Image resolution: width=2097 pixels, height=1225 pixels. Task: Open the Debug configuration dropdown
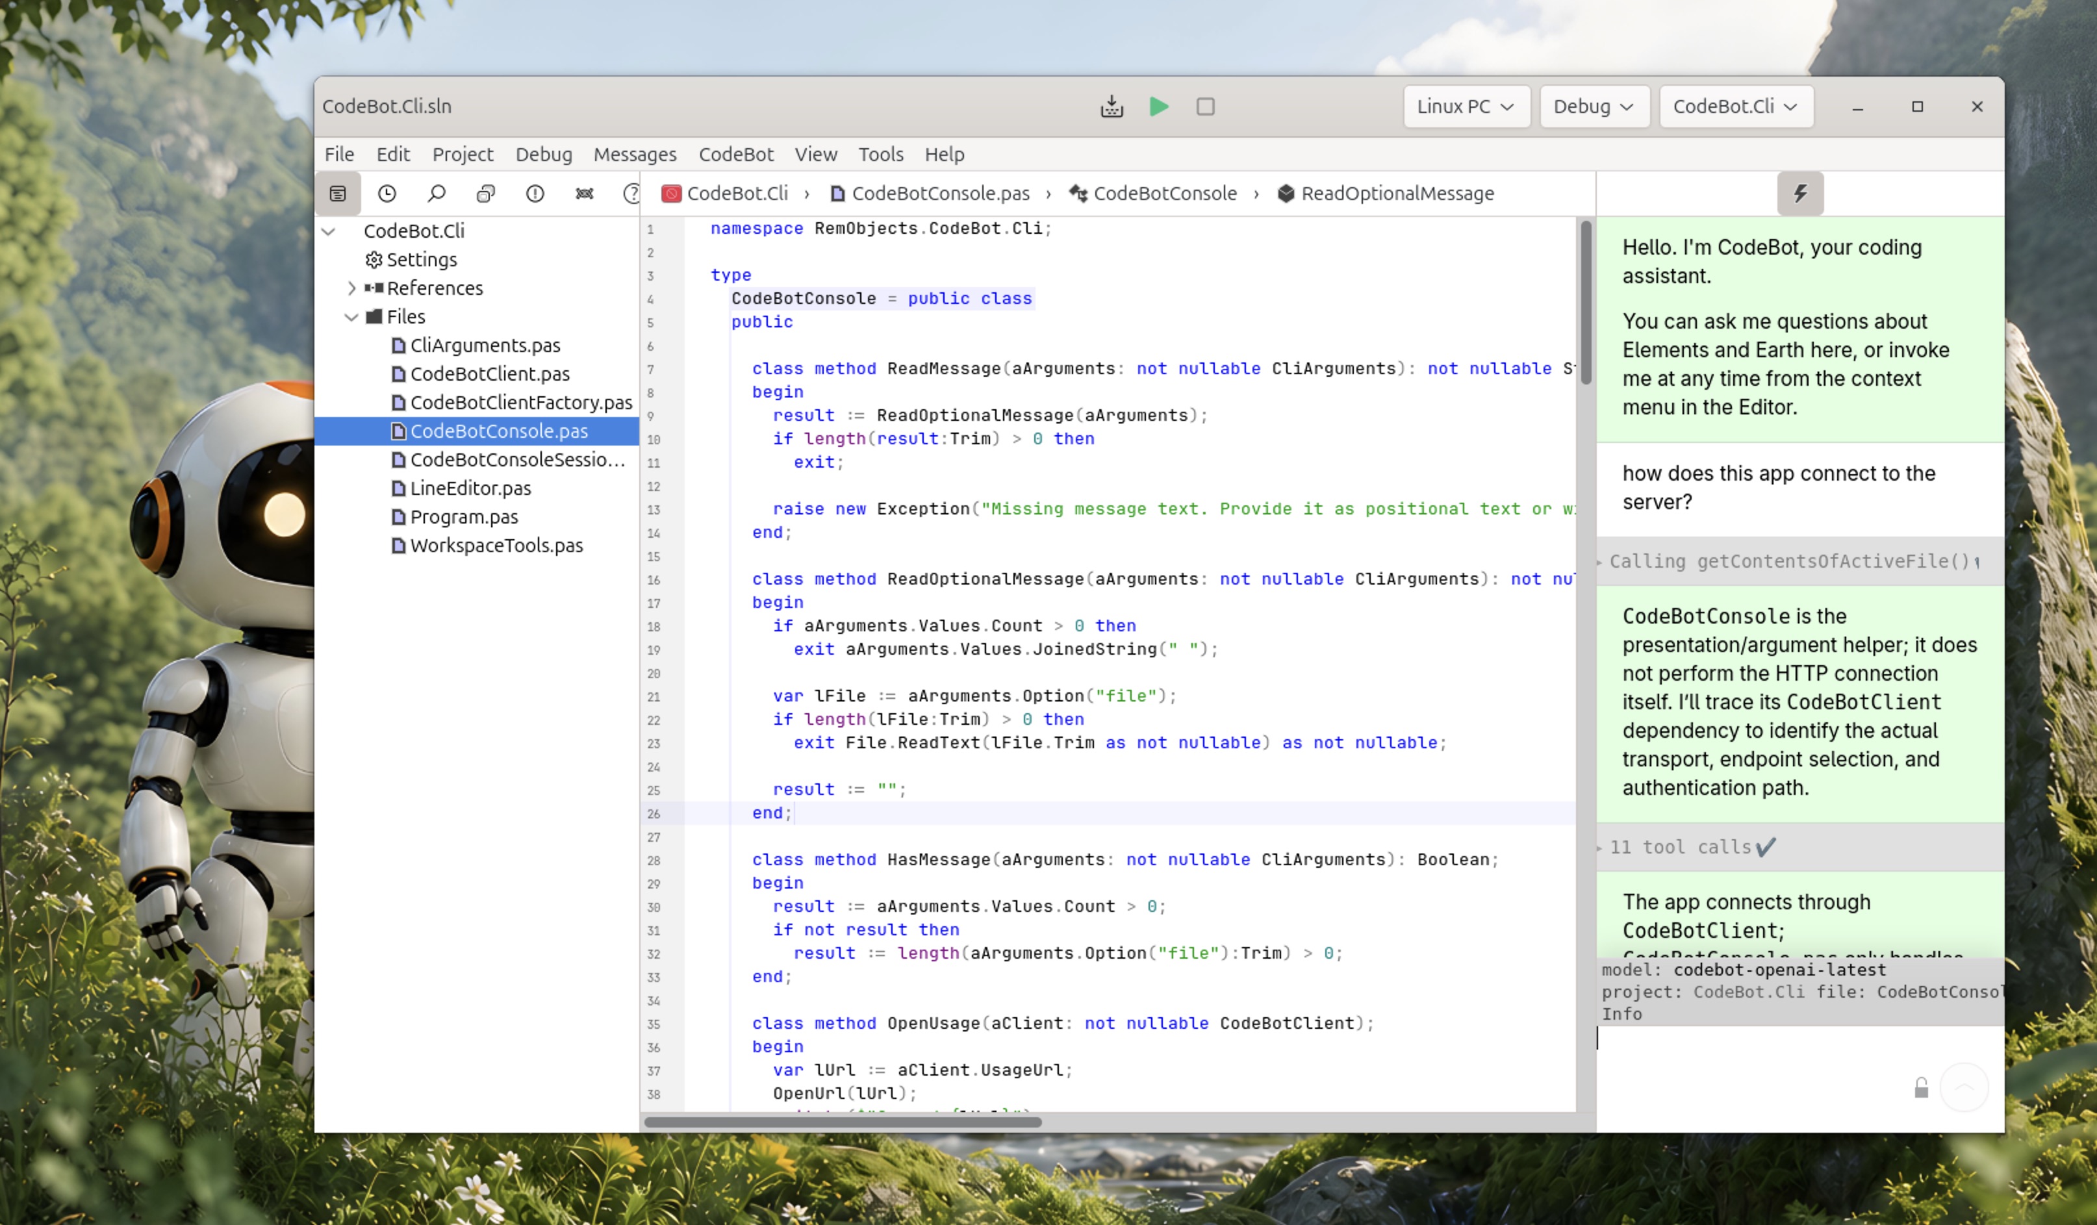tap(1594, 107)
